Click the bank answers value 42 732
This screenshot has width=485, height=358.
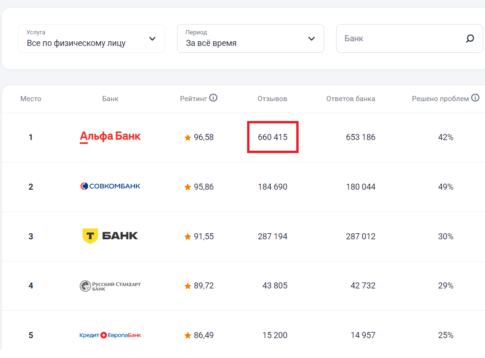pos(363,286)
